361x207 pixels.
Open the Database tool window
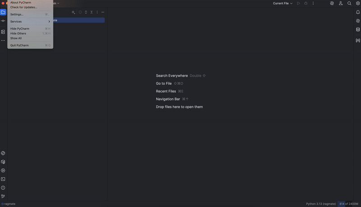(358, 29)
